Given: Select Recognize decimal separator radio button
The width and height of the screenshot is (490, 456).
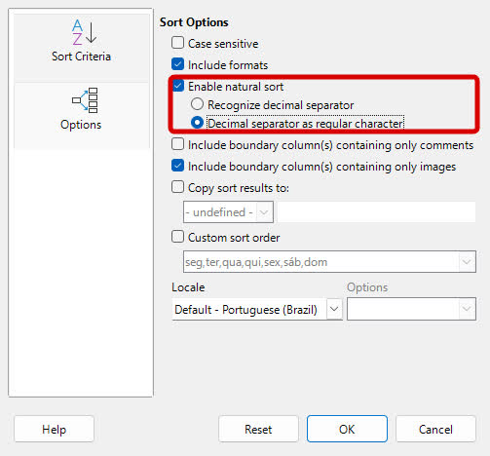Looking at the screenshot, I should pos(197,104).
